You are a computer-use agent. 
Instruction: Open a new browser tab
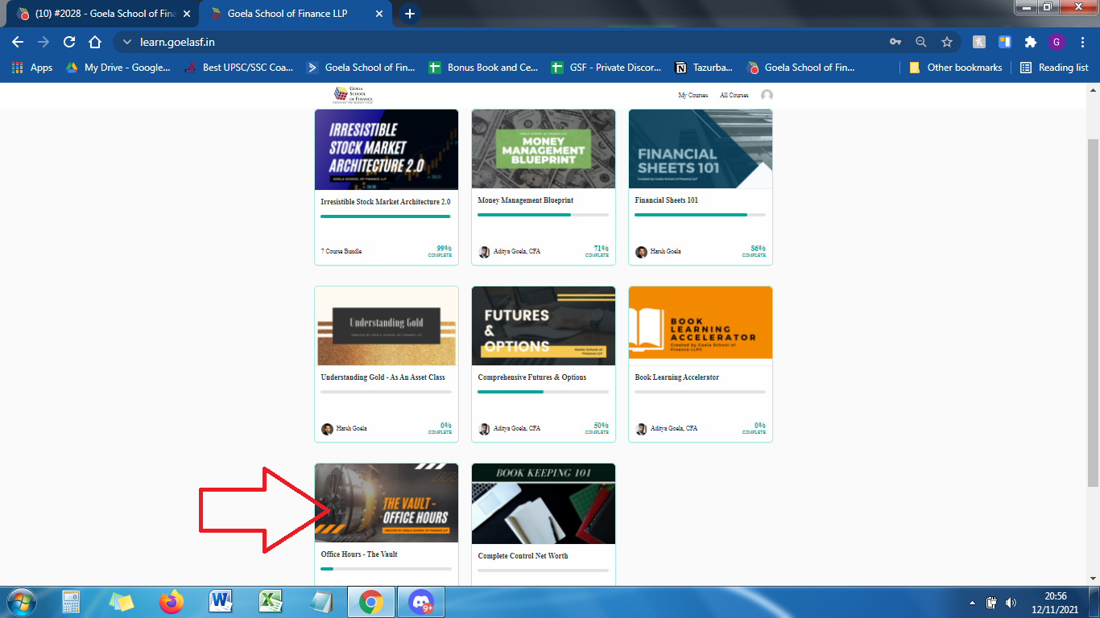click(410, 14)
